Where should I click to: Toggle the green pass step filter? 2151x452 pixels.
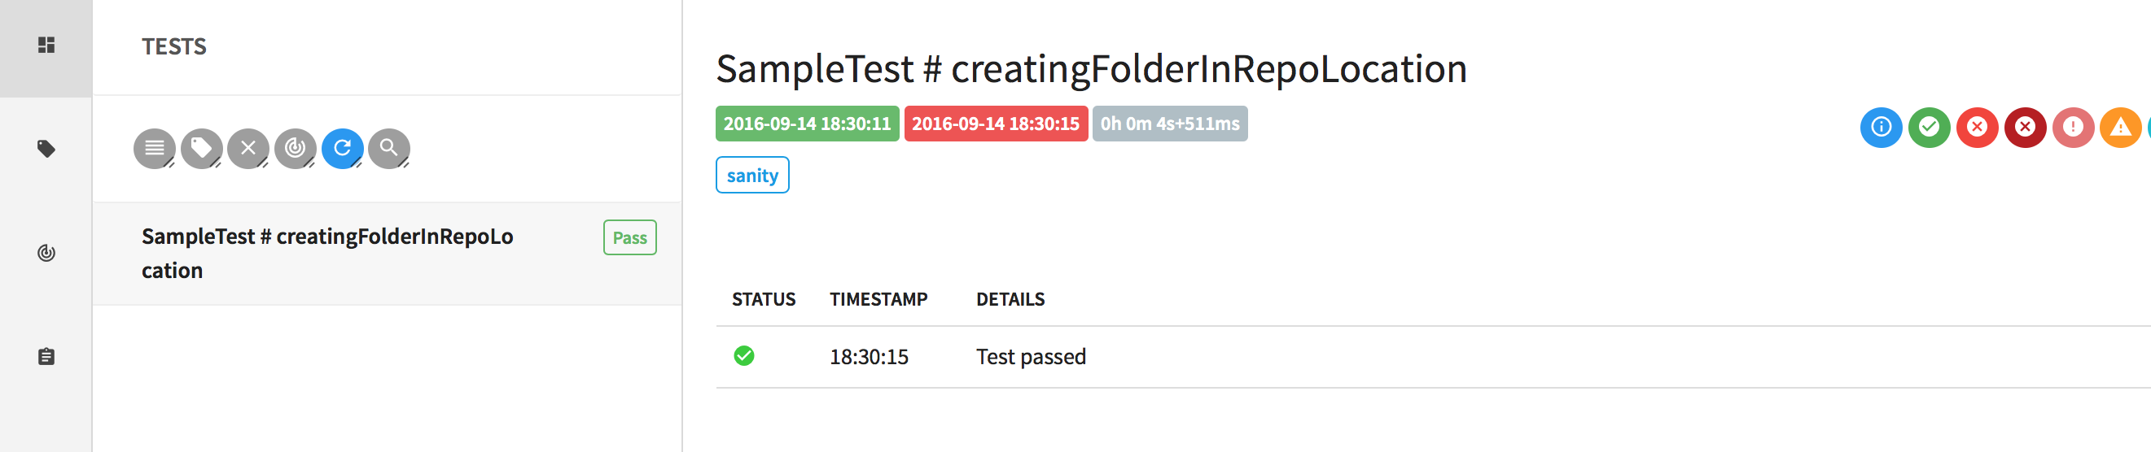[x=1929, y=127]
